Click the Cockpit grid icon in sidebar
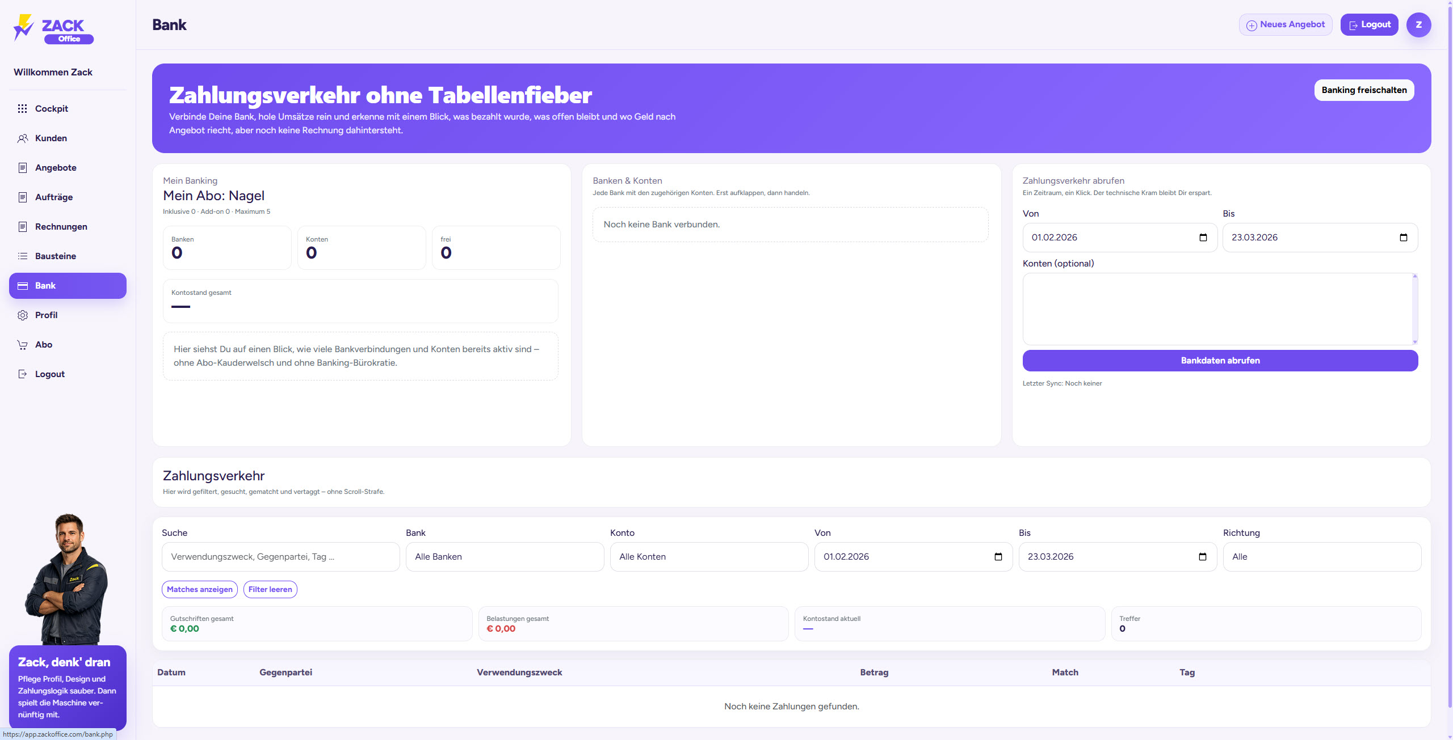 23,109
